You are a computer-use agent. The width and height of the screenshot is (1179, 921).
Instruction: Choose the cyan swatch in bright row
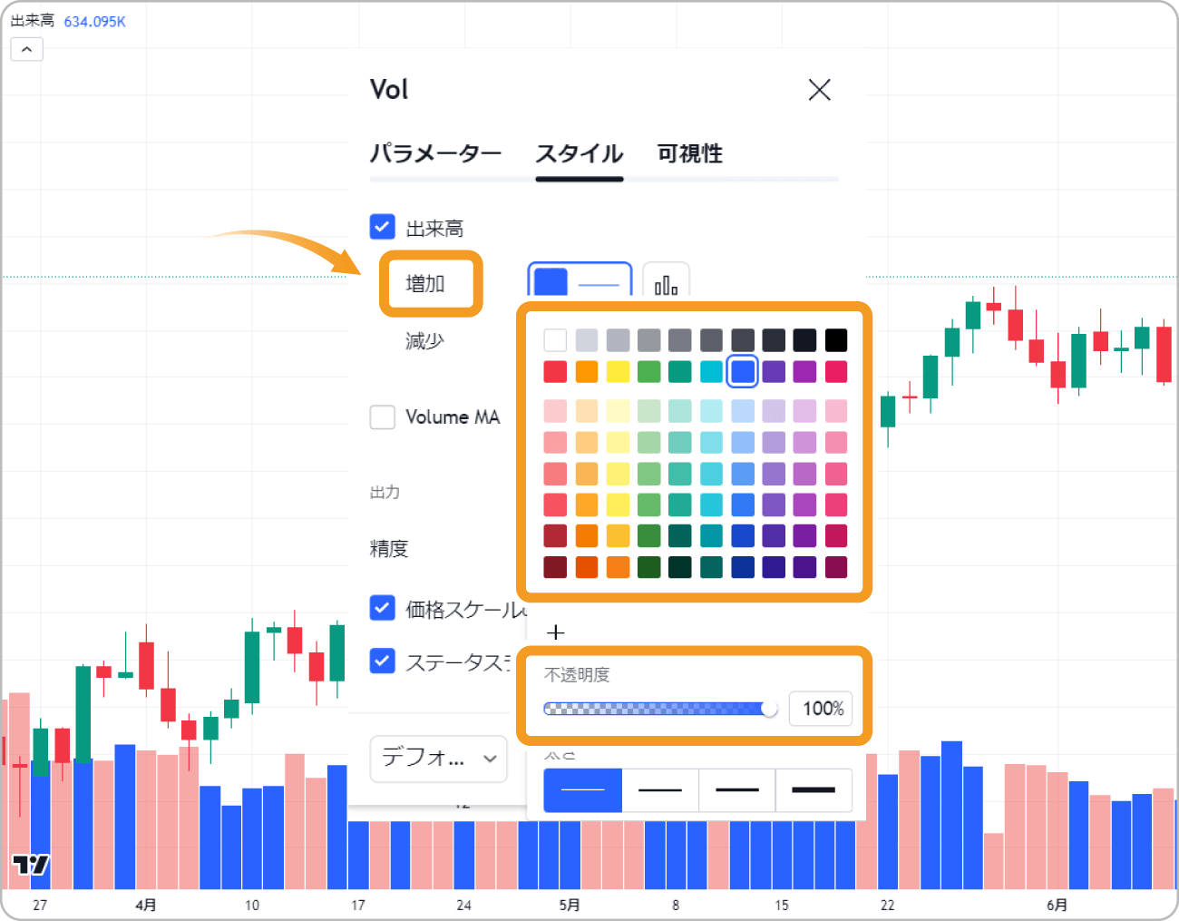tap(712, 371)
